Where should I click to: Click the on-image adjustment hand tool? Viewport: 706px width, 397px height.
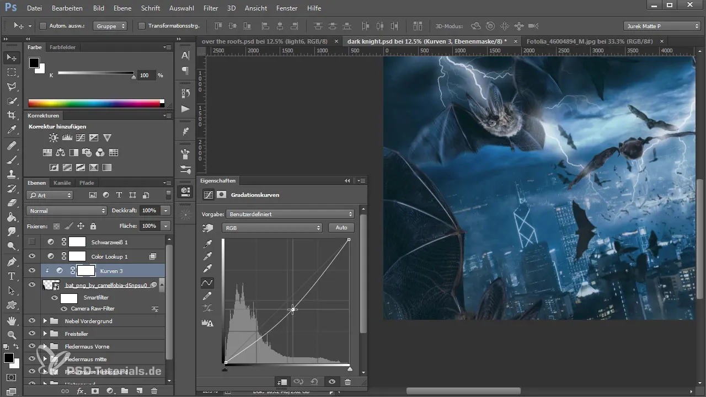[x=208, y=227]
